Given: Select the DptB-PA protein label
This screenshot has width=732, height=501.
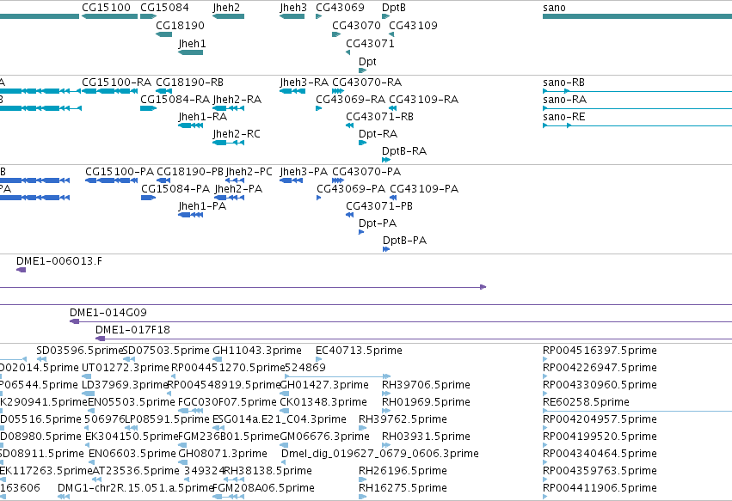Looking at the screenshot, I should [405, 241].
